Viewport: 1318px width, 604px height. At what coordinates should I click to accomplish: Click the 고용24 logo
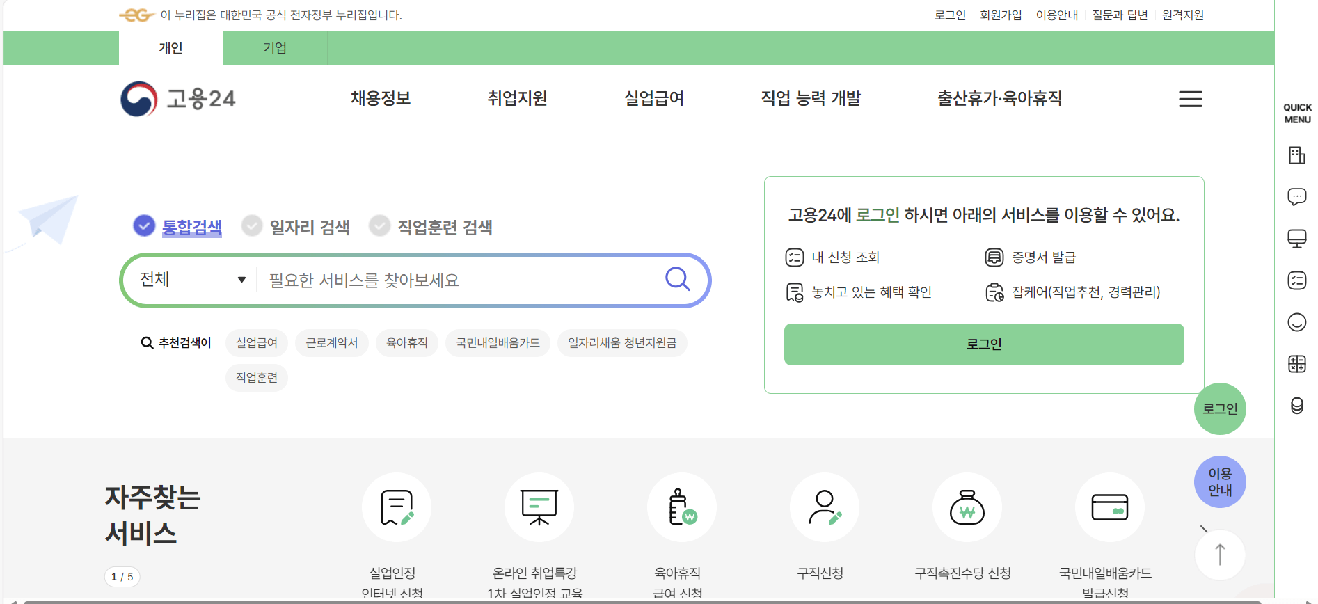point(178,99)
